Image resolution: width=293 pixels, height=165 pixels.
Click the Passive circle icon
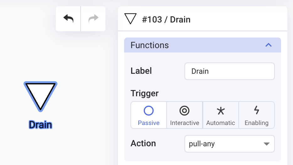[x=149, y=111]
